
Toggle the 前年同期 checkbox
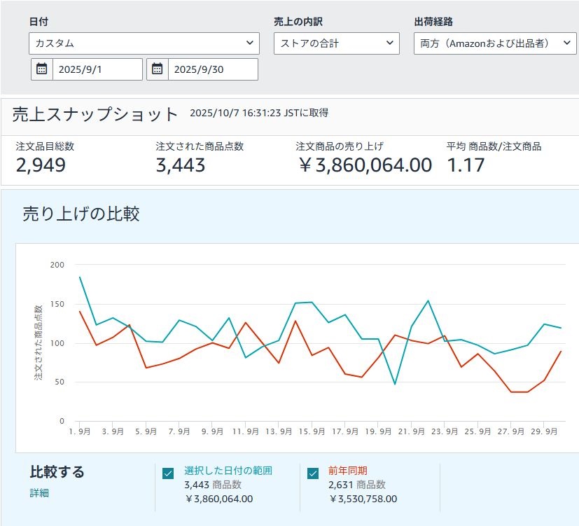313,473
